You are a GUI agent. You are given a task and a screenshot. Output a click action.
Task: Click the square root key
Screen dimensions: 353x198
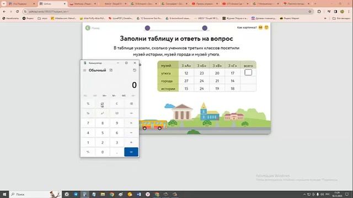(117, 113)
